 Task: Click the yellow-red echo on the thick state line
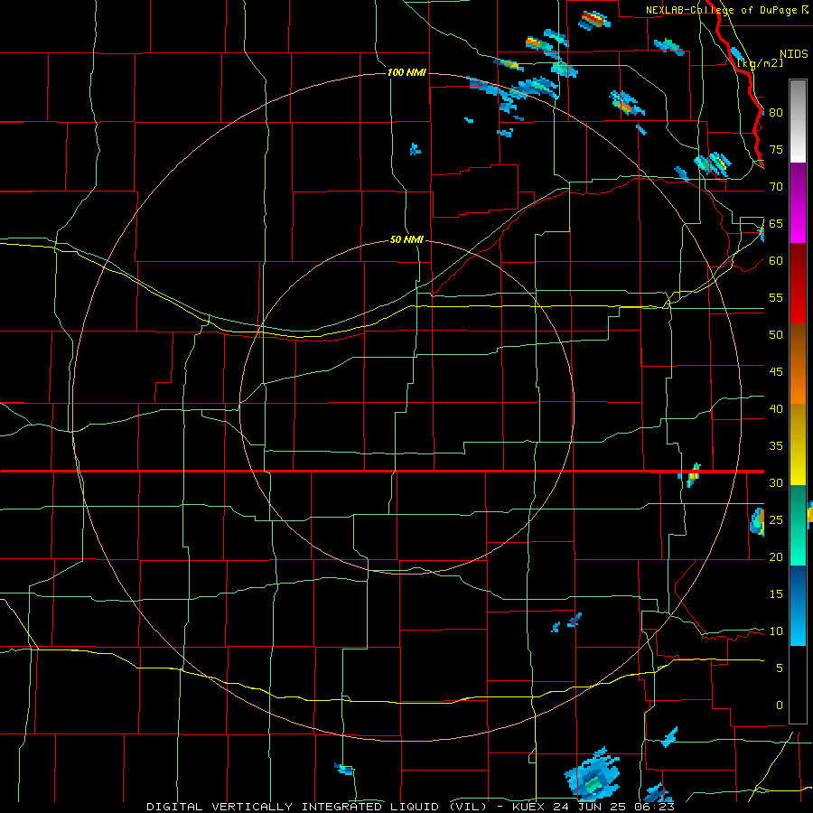point(692,475)
